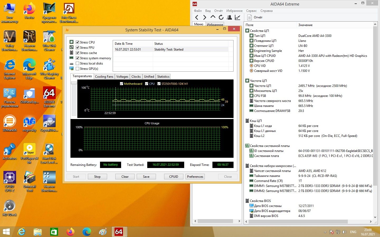
Task: Click the volume speaker tray icon
Action: tap(344, 232)
